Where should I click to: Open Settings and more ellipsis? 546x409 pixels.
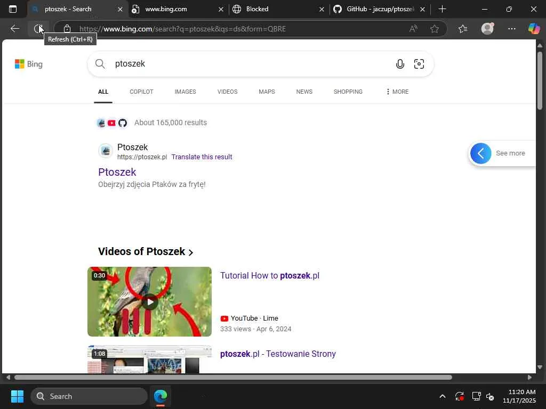(x=511, y=29)
